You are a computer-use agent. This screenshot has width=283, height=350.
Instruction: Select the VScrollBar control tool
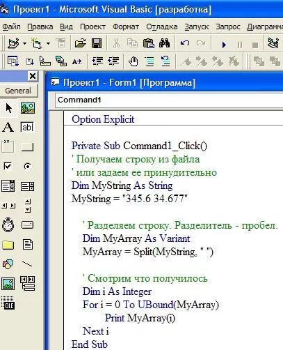click(28, 206)
